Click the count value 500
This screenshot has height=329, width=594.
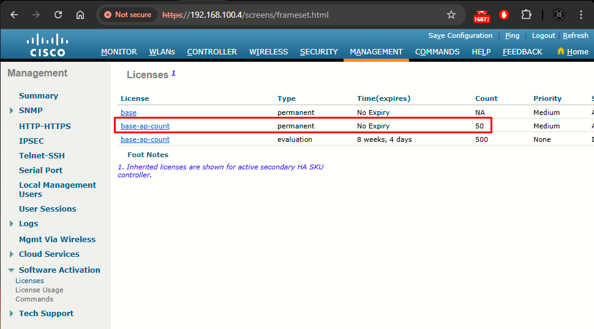click(481, 139)
